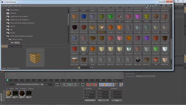The height and width of the screenshot is (105, 186).
Task: Collapse the ULTRA Pack folder arrow
Action: click(5, 36)
